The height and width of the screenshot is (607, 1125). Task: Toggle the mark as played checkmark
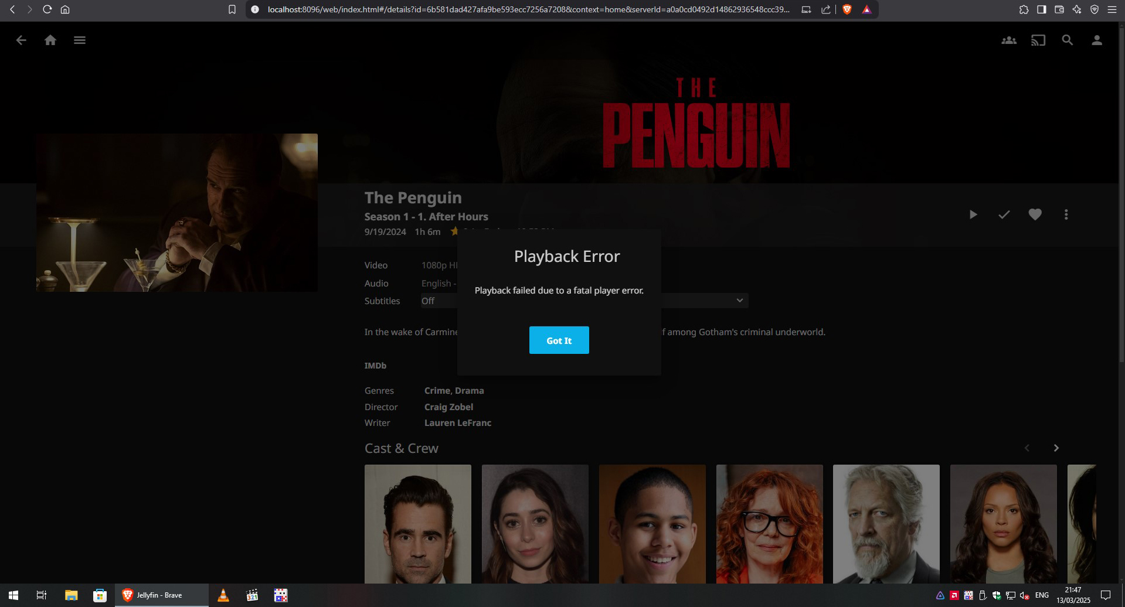point(1004,214)
